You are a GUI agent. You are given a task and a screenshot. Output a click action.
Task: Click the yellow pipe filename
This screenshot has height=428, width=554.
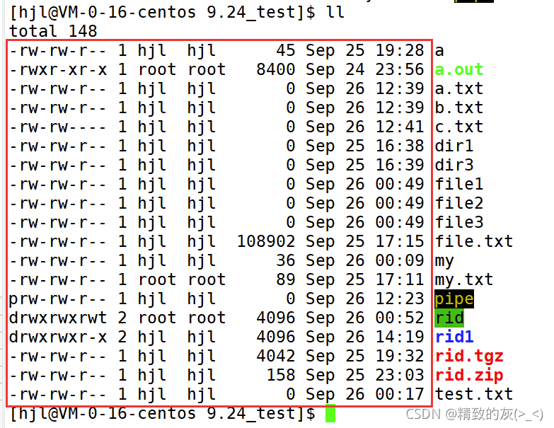point(454,299)
